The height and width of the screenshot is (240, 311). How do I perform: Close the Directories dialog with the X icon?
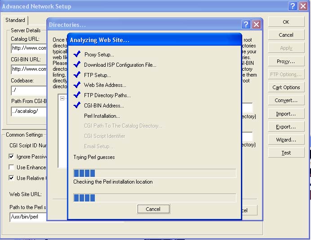(x=256, y=25)
